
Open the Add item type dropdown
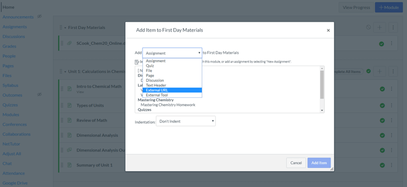(x=172, y=53)
